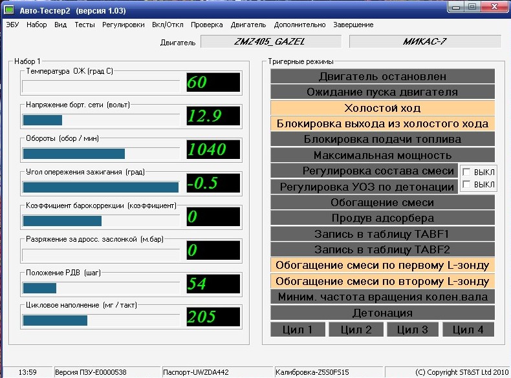Click the Авто-Тестер2 app icon in title bar
This screenshot has height=378, width=511.
pyautogui.click(x=9, y=10)
